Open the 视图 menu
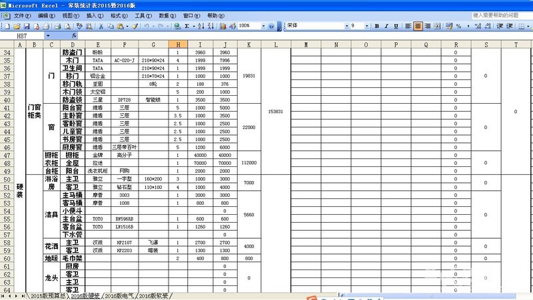The image size is (533, 300). 71,15
